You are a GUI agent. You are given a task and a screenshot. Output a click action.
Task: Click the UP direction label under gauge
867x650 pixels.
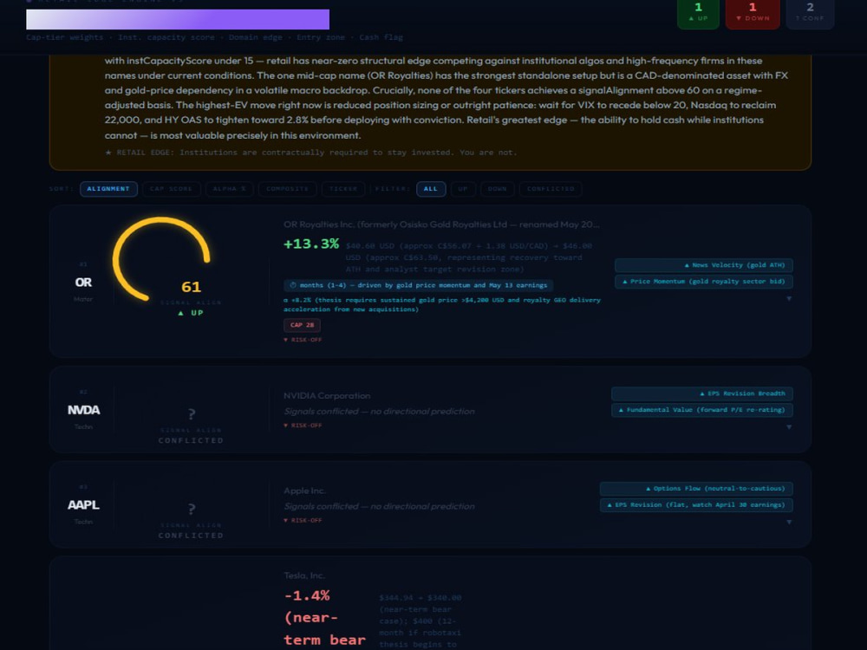pos(191,313)
